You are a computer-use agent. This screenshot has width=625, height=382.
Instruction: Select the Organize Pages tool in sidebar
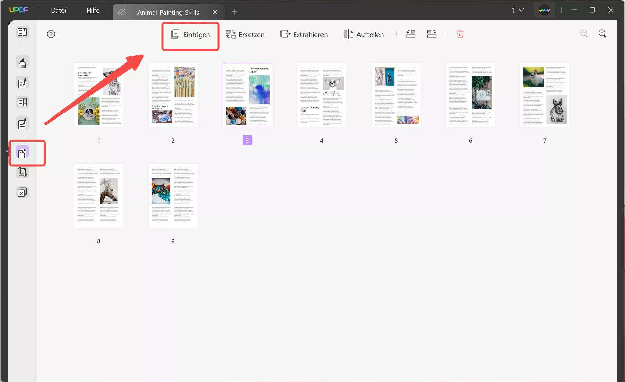22,153
